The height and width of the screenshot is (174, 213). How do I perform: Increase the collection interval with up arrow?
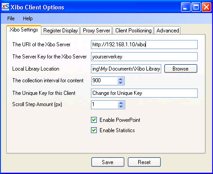pyautogui.click(x=121, y=79)
